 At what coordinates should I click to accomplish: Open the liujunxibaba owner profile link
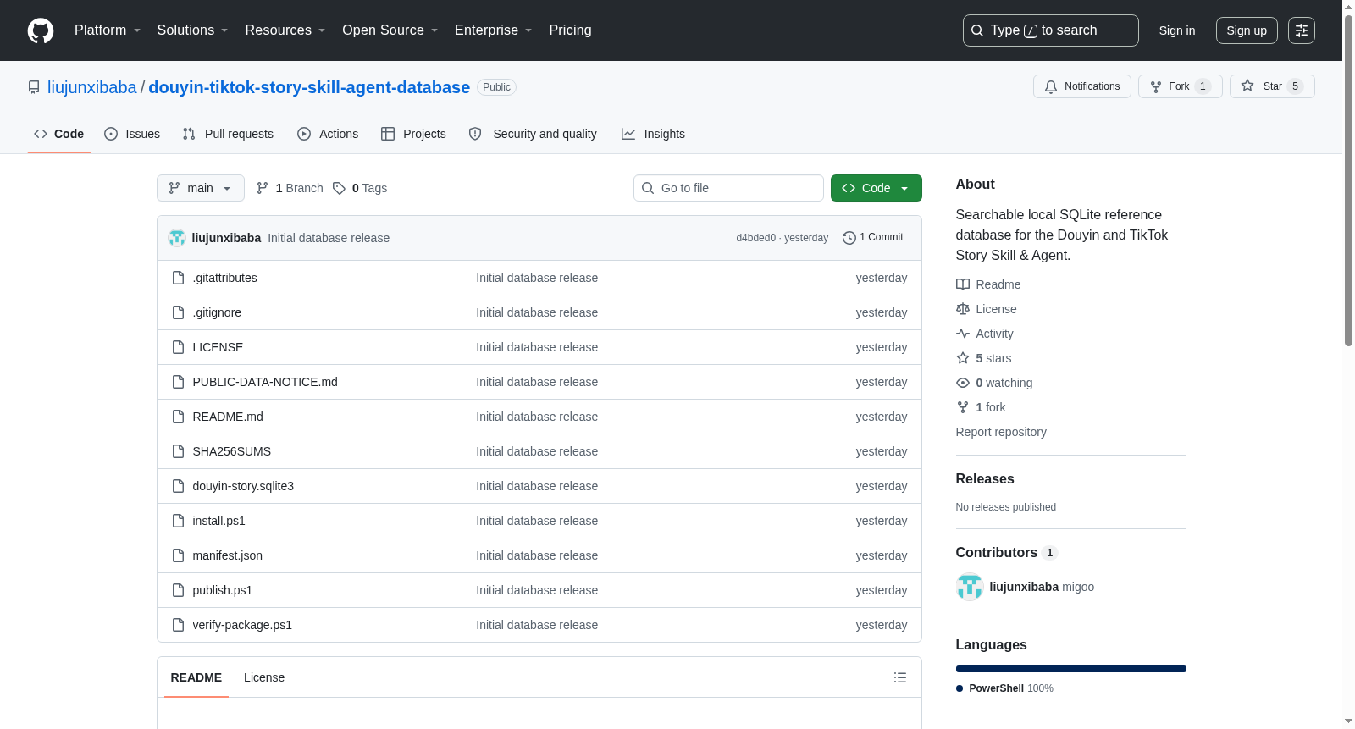92,87
